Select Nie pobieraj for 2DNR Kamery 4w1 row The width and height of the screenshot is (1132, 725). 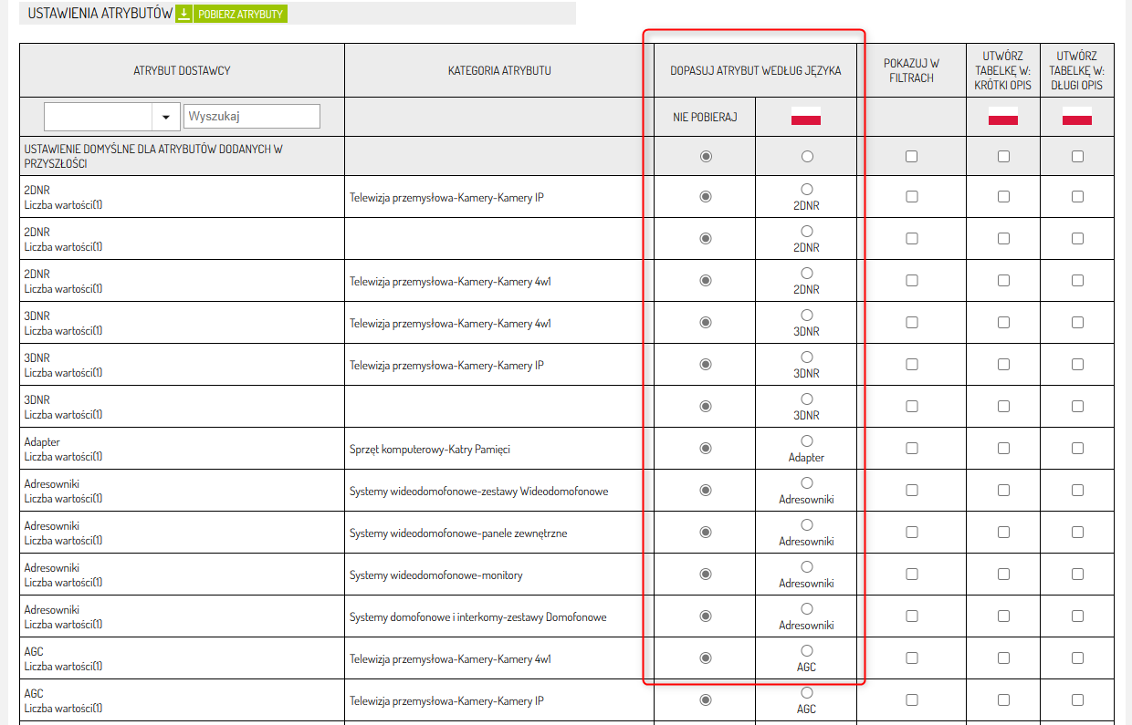[706, 281]
